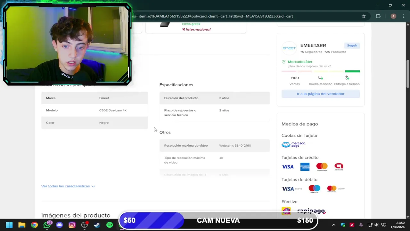Viewport: 410px width, 231px height.
Task: Click the Medios de pago heading
Action: (x=299, y=124)
